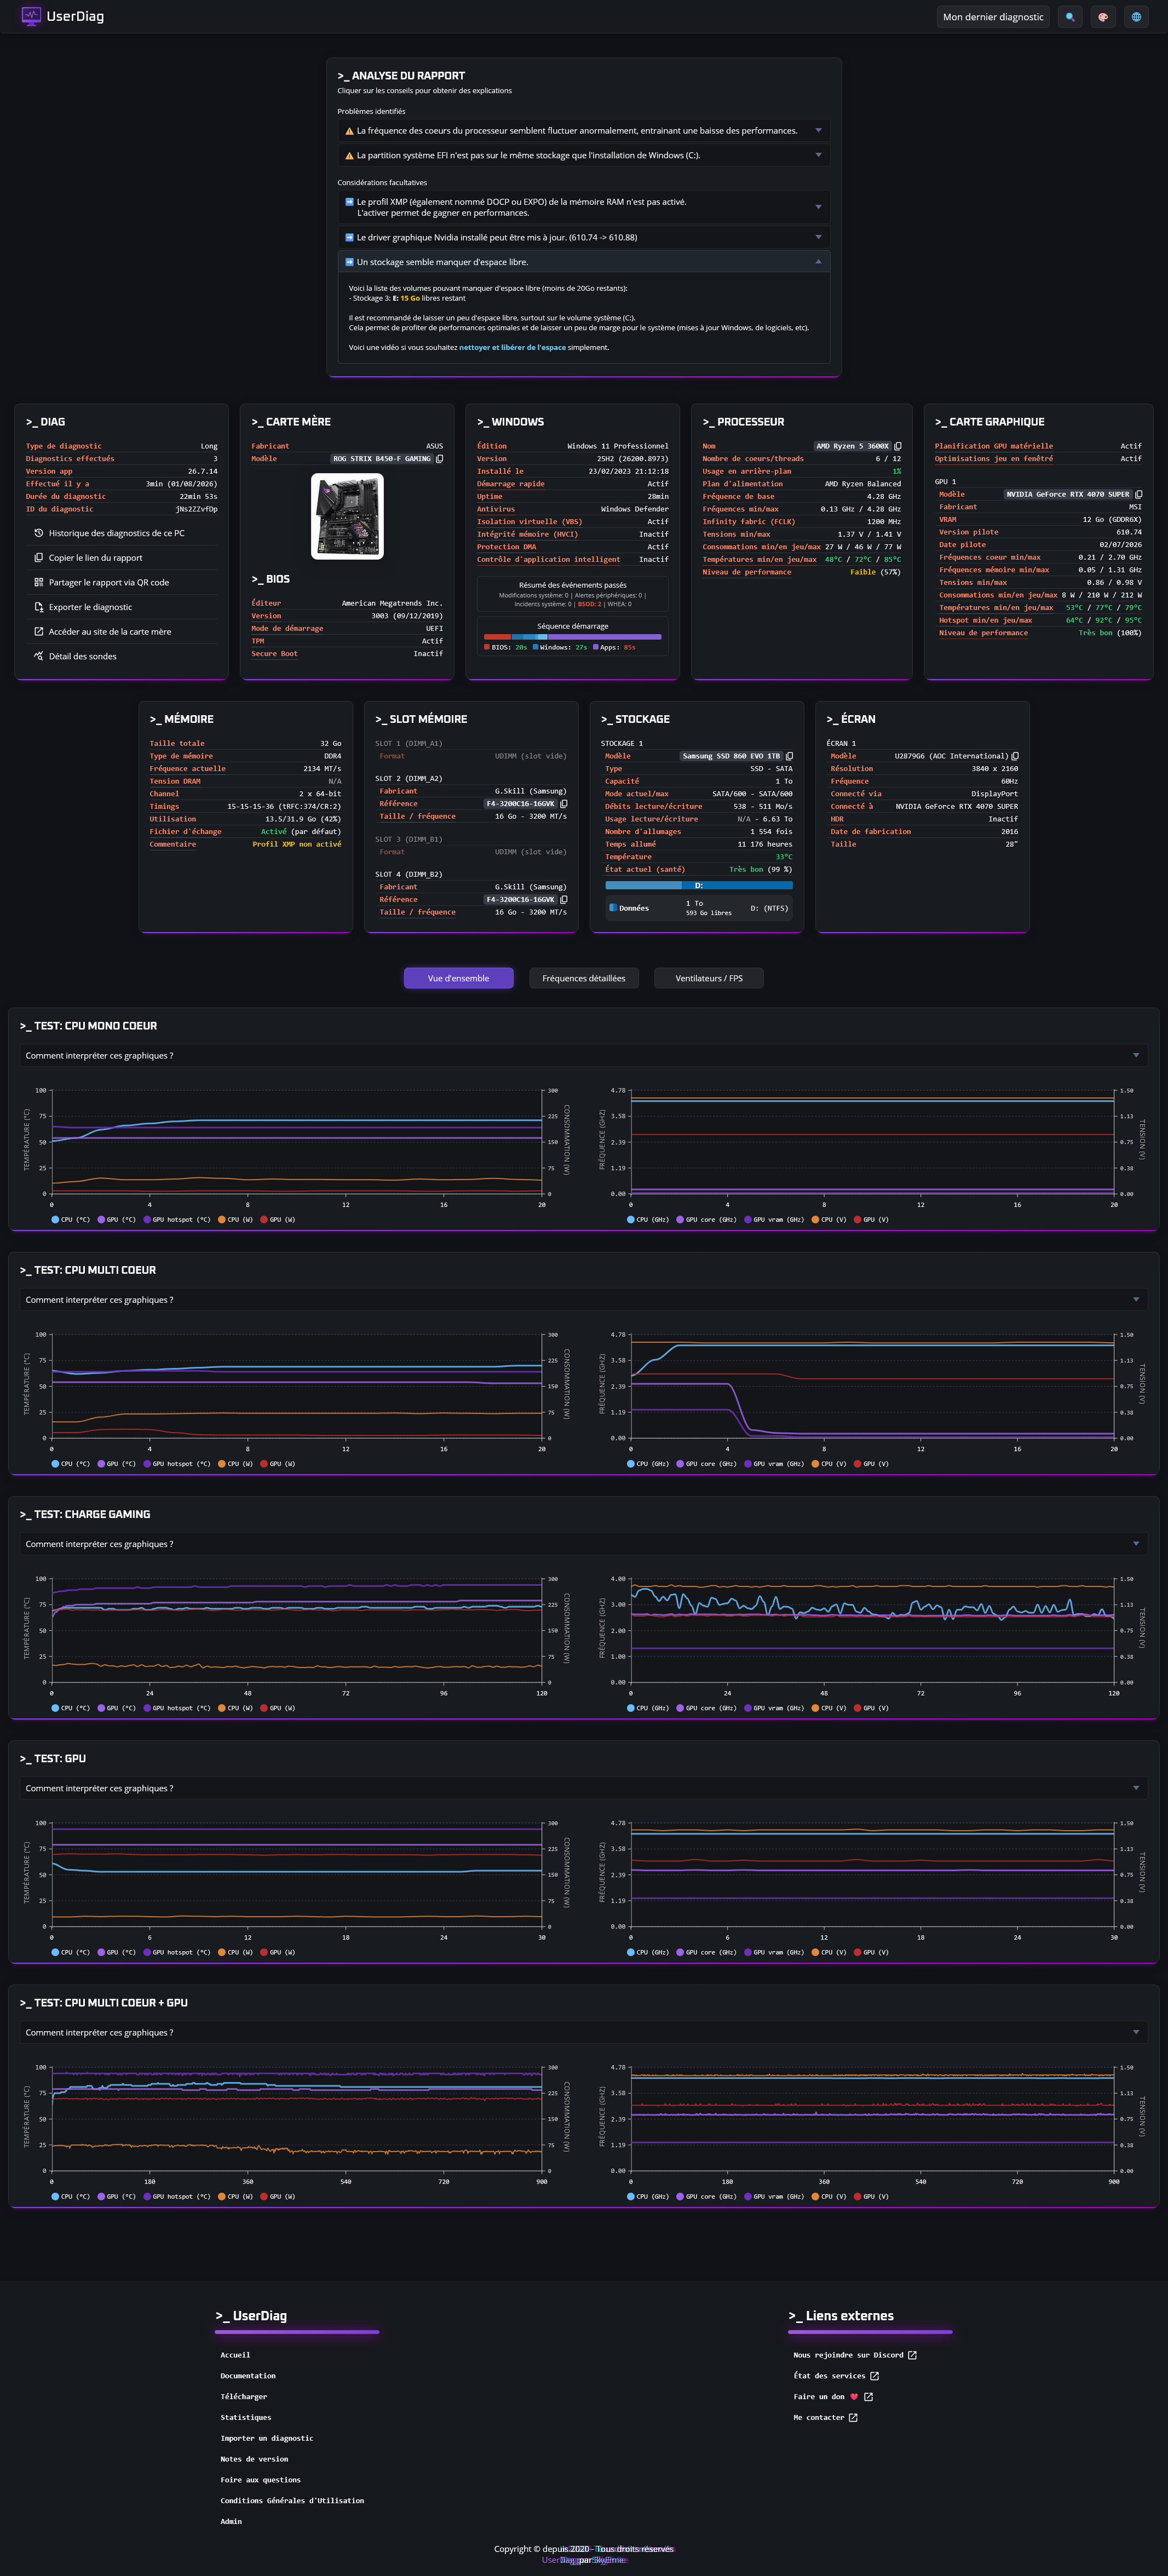The height and width of the screenshot is (2576, 1168).
Task: Copy the motherboard model ROG STRIX B450-F
Action: (439, 459)
